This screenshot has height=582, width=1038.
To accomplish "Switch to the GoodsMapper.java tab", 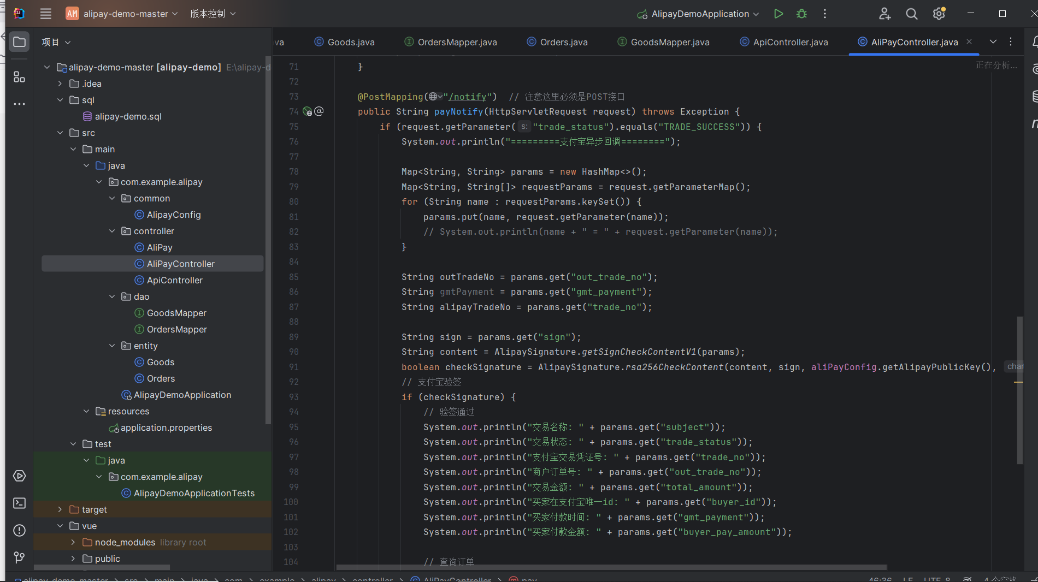I will click(663, 42).
